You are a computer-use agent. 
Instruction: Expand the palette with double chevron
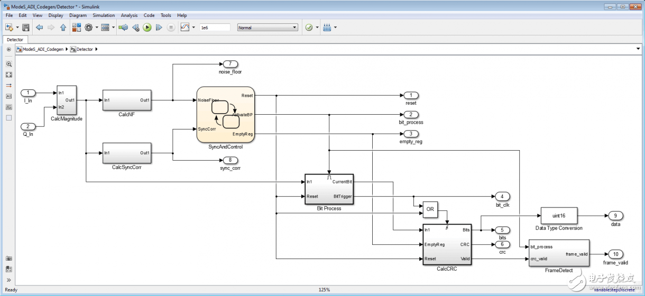8,280
